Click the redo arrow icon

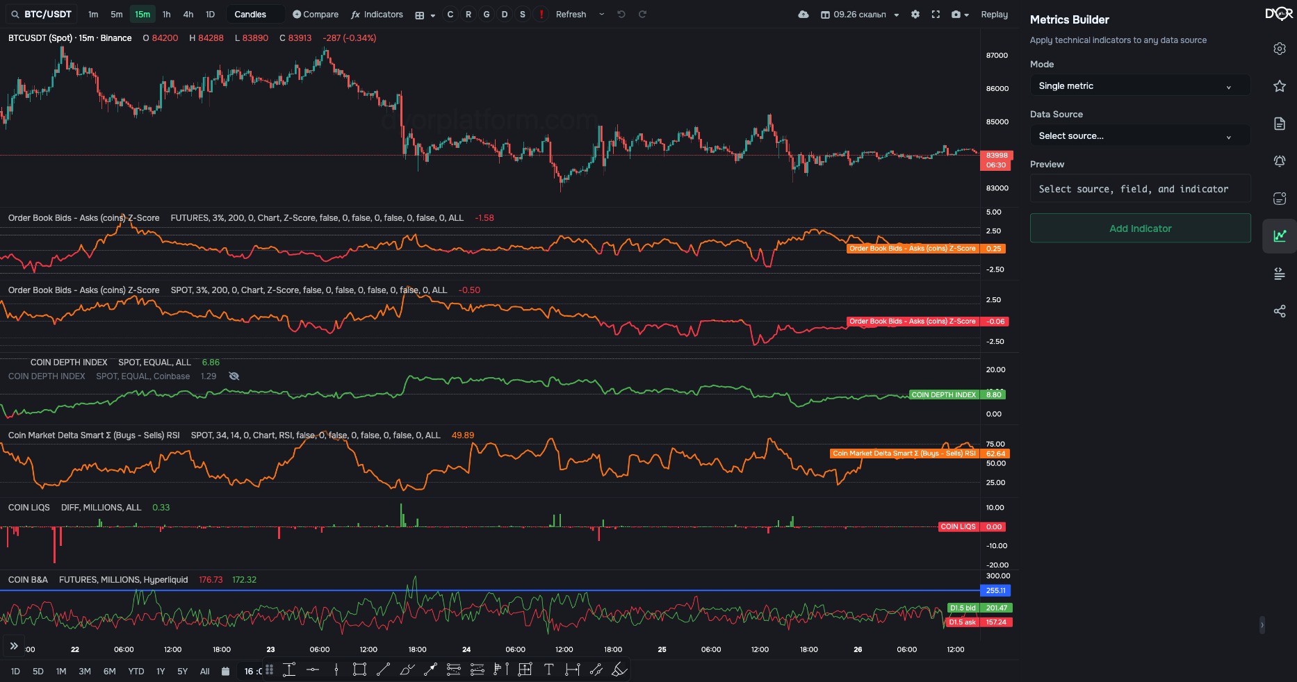tap(642, 15)
